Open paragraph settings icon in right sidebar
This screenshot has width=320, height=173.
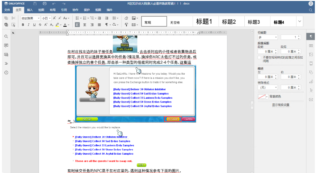(311, 36)
